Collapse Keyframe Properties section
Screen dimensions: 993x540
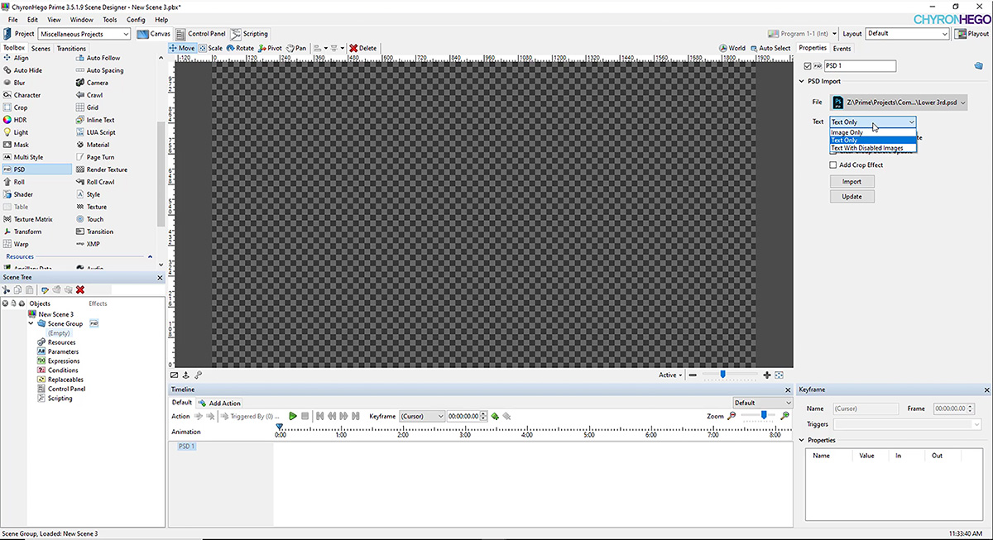(x=802, y=440)
